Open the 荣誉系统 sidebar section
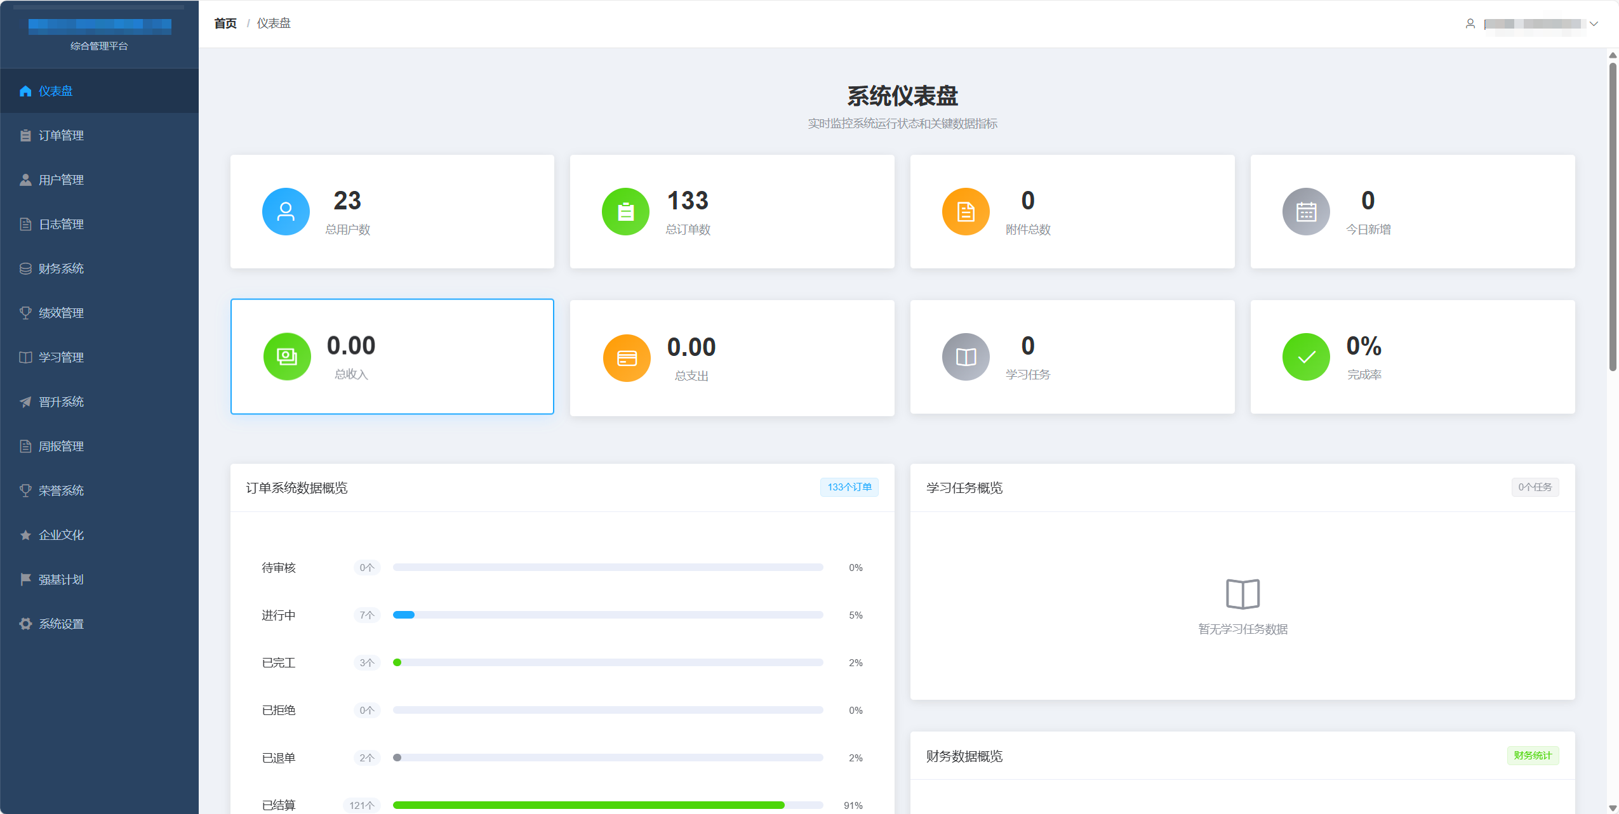The image size is (1619, 814). pos(60,490)
